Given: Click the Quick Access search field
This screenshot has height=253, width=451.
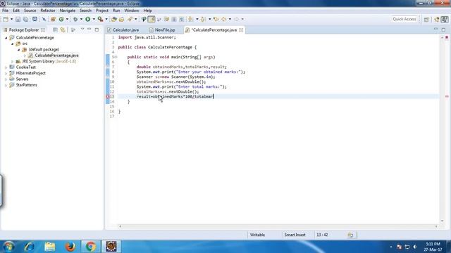Looking at the screenshot, I should pos(404,19).
